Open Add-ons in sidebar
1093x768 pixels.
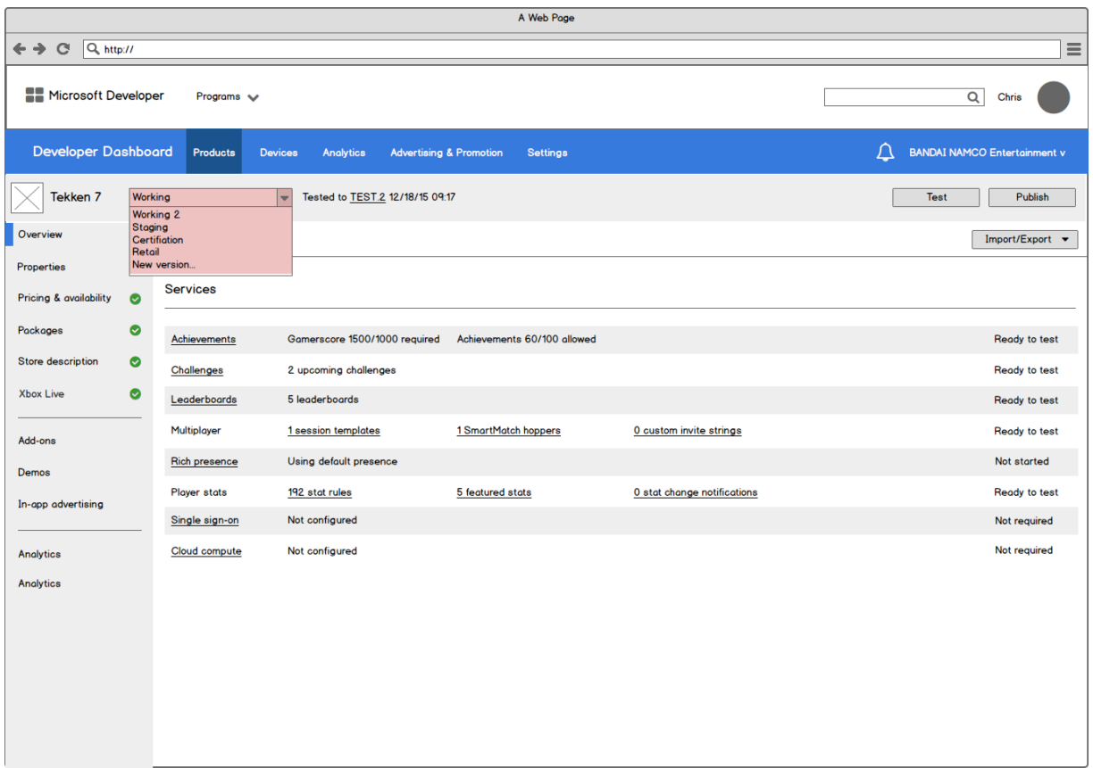click(x=38, y=441)
